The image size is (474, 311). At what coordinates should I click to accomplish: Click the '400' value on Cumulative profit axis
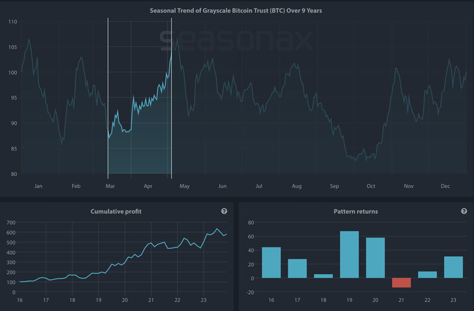point(11,253)
